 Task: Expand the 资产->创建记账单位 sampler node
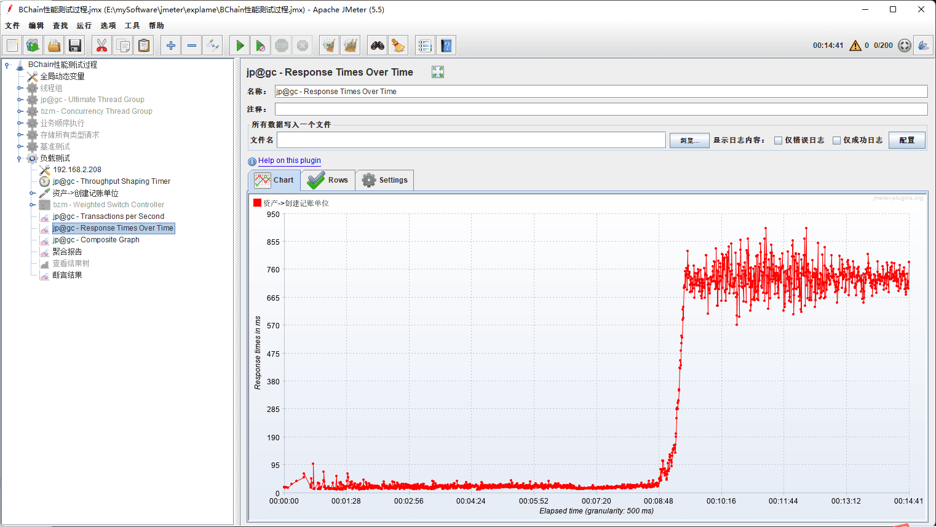click(32, 193)
